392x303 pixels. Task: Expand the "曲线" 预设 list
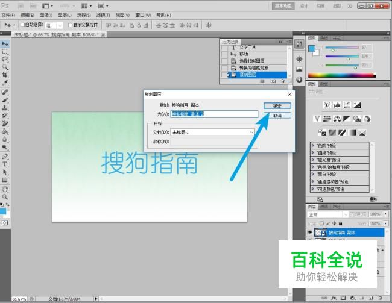[x=312, y=152]
